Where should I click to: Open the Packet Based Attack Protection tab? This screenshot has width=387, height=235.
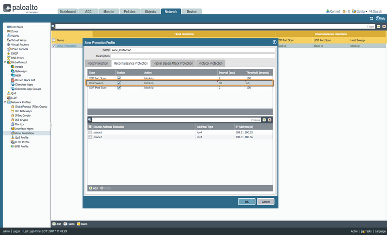click(x=173, y=63)
